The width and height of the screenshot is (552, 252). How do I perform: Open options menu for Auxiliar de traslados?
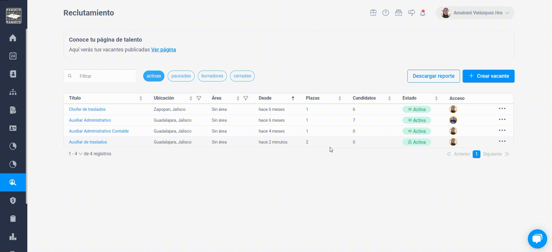(502, 141)
